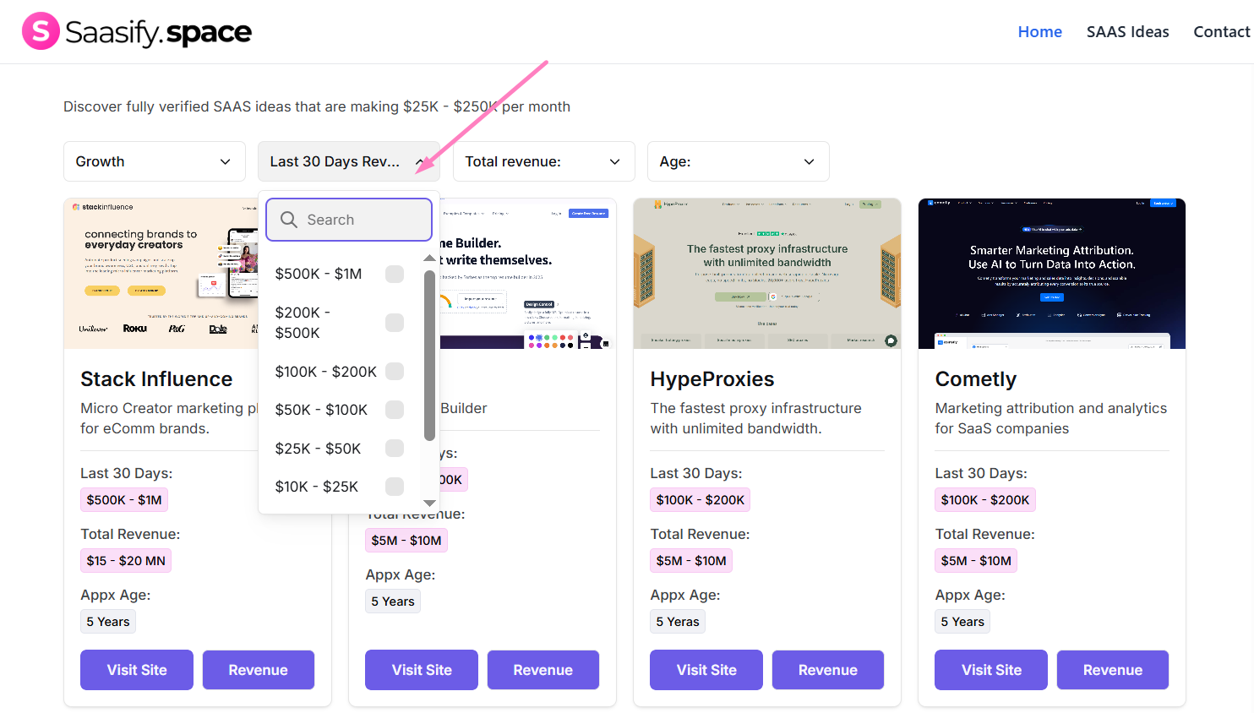This screenshot has height=713, width=1254.
Task: Click the scroll-up arrow in the revenue list
Action: [429, 259]
